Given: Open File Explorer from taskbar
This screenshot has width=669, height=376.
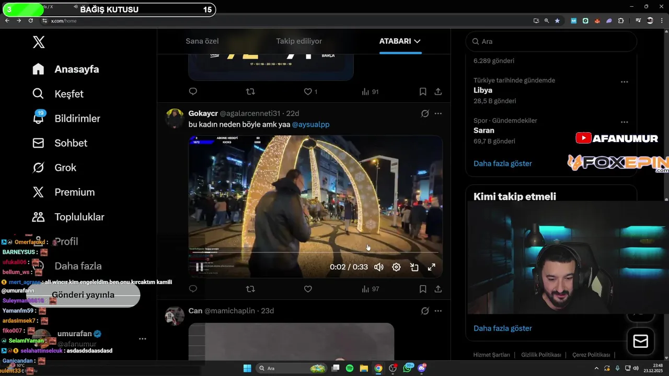Looking at the screenshot, I should pos(364,368).
